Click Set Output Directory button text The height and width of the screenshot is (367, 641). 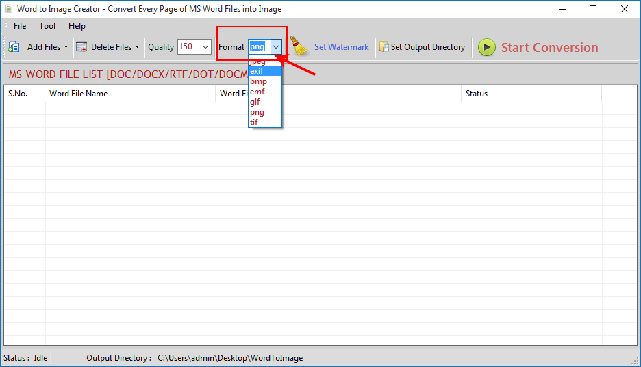pyautogui.click(x=427, y=47)
